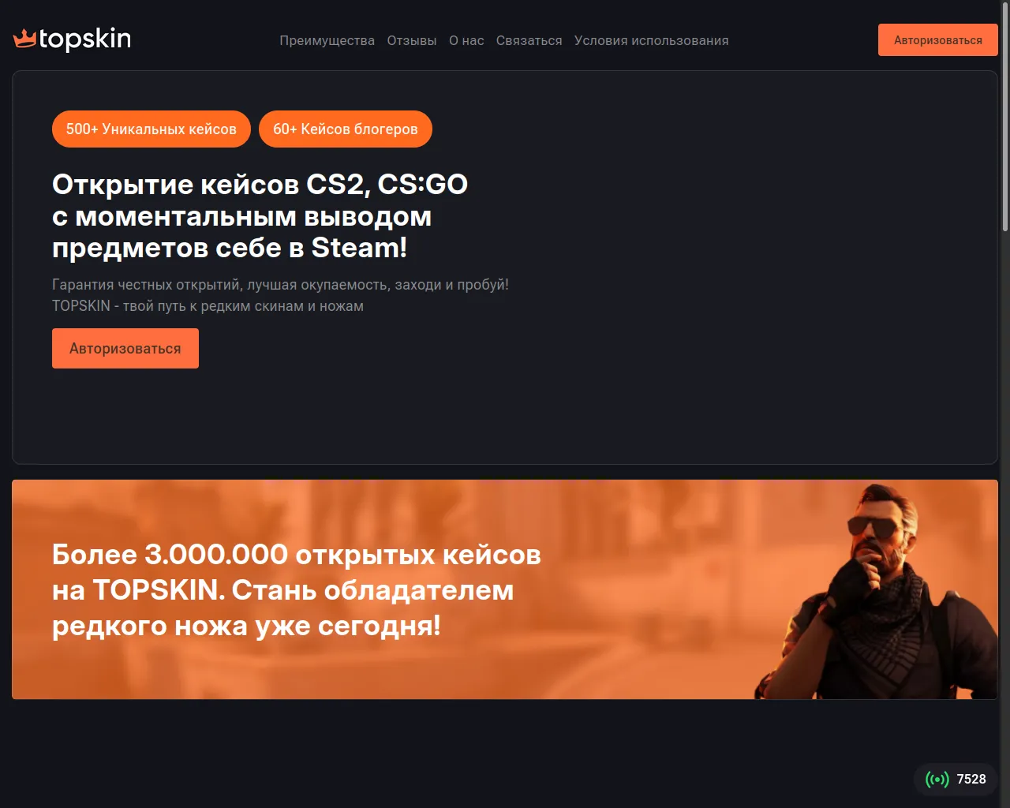The width and height of the screenshot is (1010, 808).
Task: Click the Более 3.000.000 открытых кейсов banner text
Action: pos(297,589)
